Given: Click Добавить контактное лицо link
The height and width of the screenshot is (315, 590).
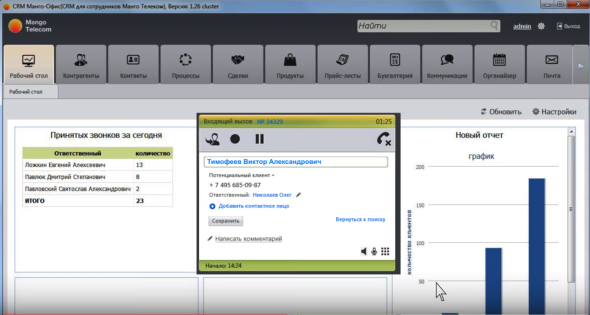Looking at the screenshot, I should (x=254, y=206).
